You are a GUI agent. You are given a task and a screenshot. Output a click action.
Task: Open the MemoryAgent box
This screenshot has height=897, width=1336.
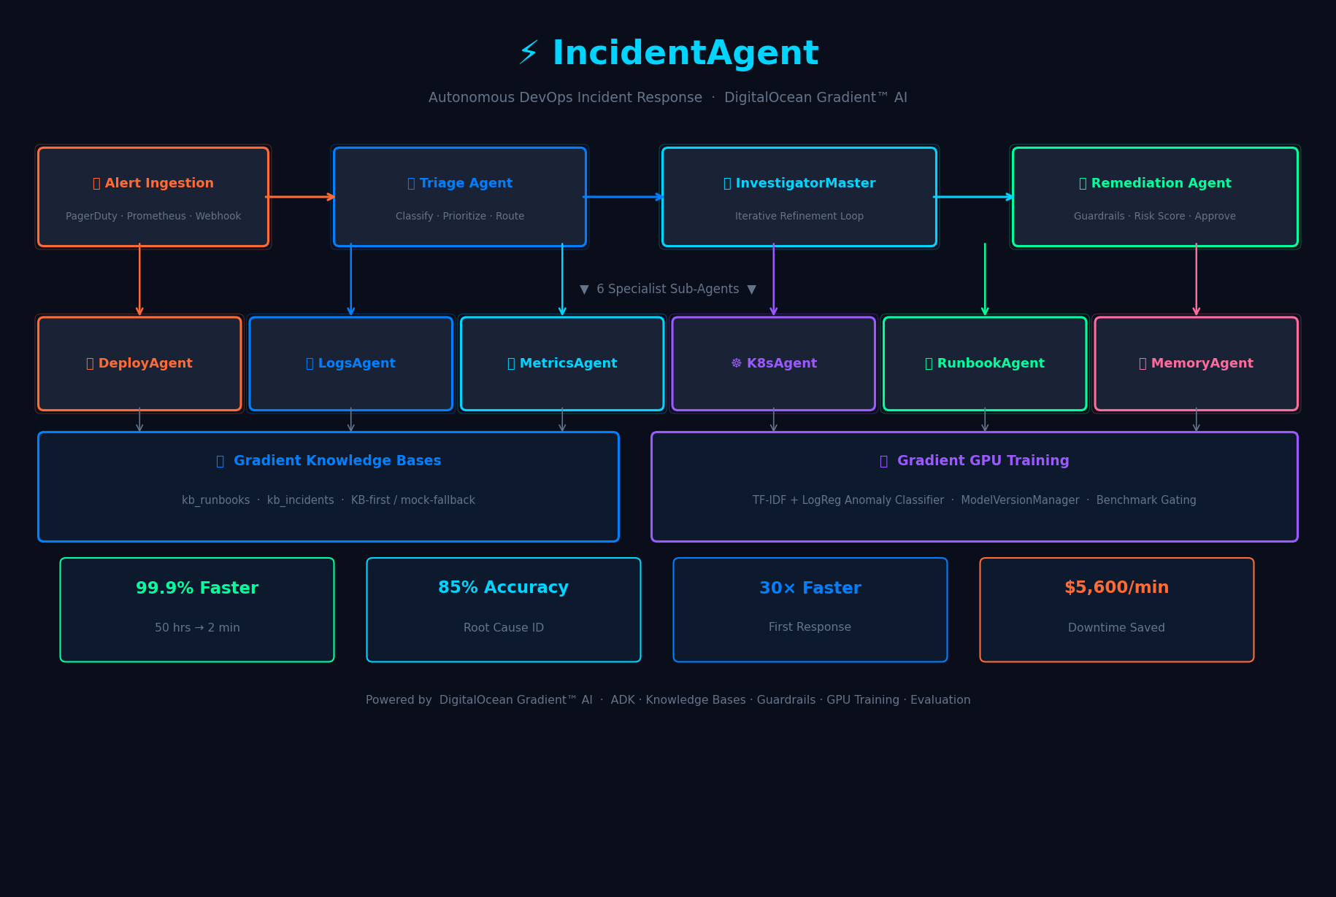click(1197, 364)
